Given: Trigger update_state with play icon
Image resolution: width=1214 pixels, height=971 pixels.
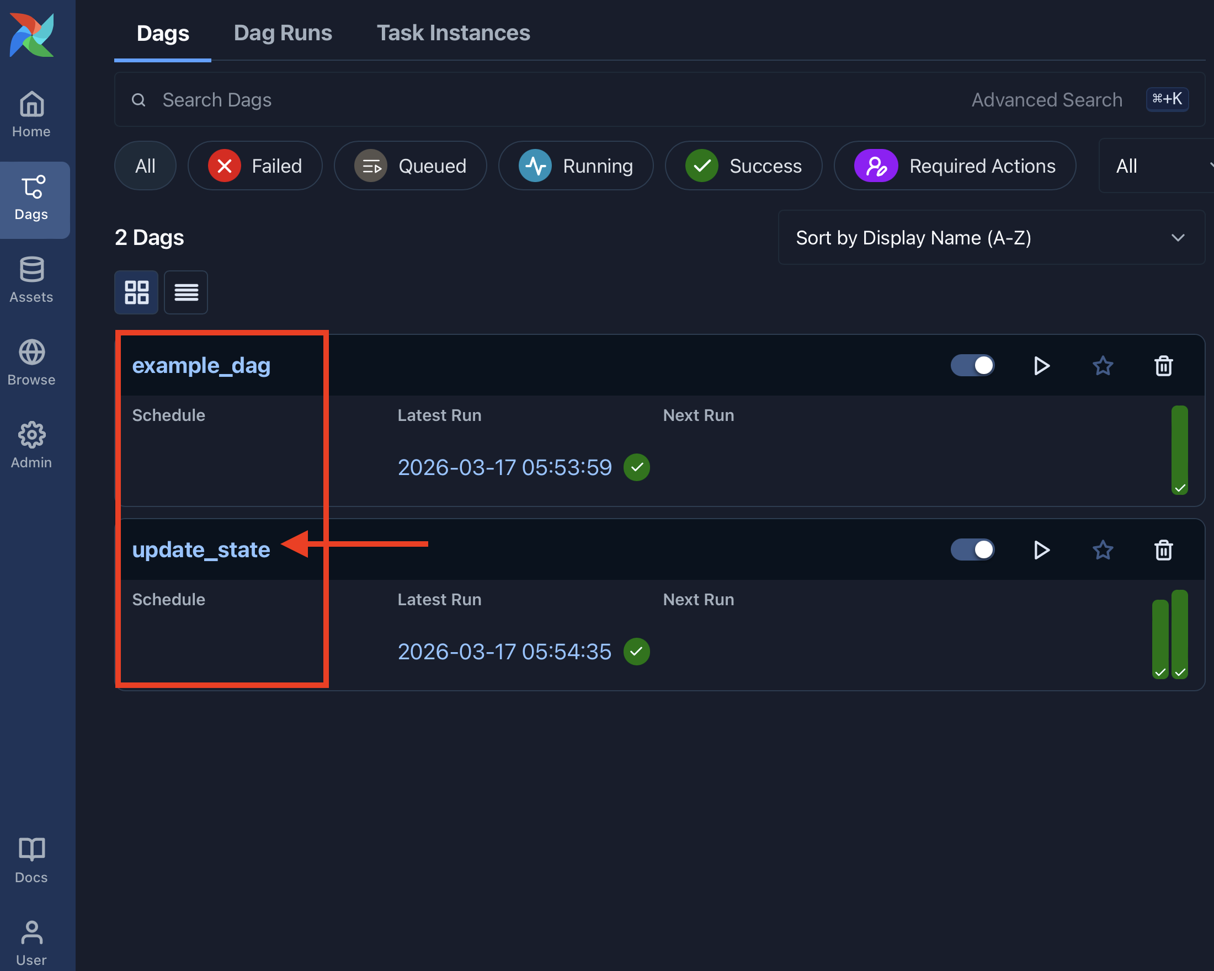Looking at the screenshot, I should click(x=1042, y=550).
